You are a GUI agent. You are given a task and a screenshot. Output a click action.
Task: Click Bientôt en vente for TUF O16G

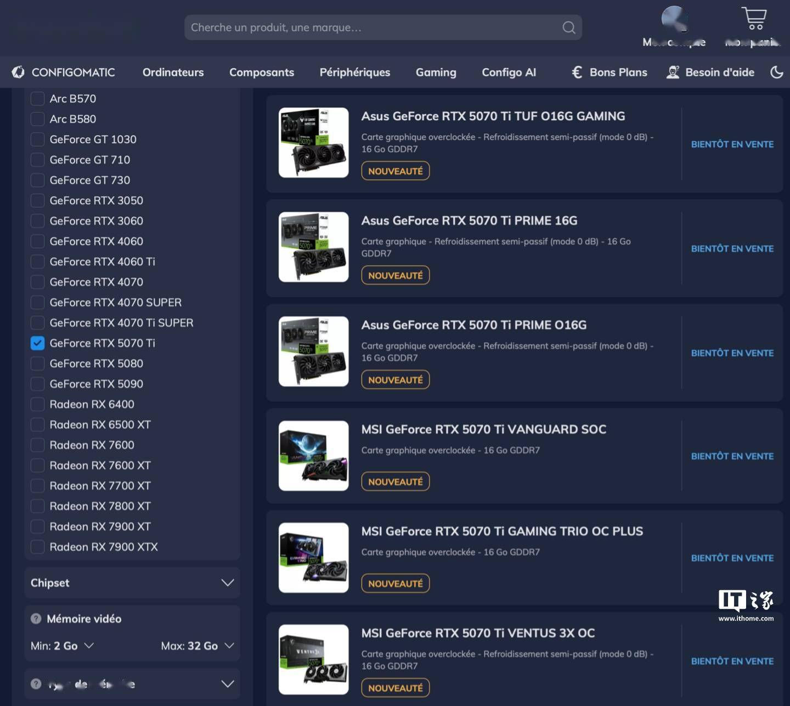tap(732, 144)
